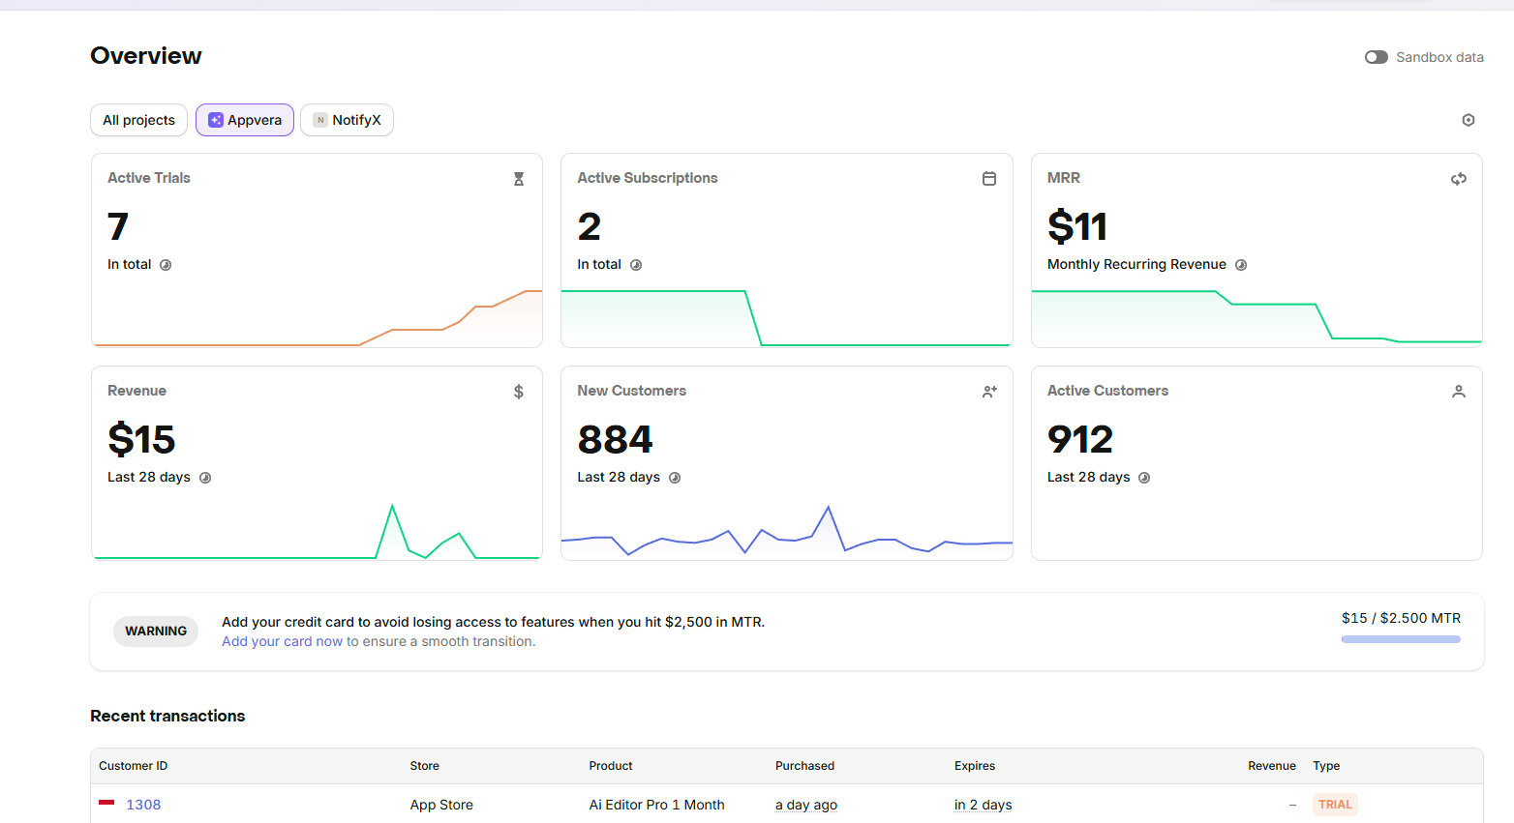The height and width of the screenshot is (823, 1514).
Task: Click the Active Subscriptions calendar icon
Action: [989, 179]
